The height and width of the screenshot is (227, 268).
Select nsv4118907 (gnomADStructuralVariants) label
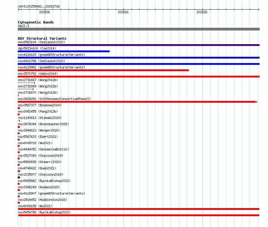(x=51, y=193)
